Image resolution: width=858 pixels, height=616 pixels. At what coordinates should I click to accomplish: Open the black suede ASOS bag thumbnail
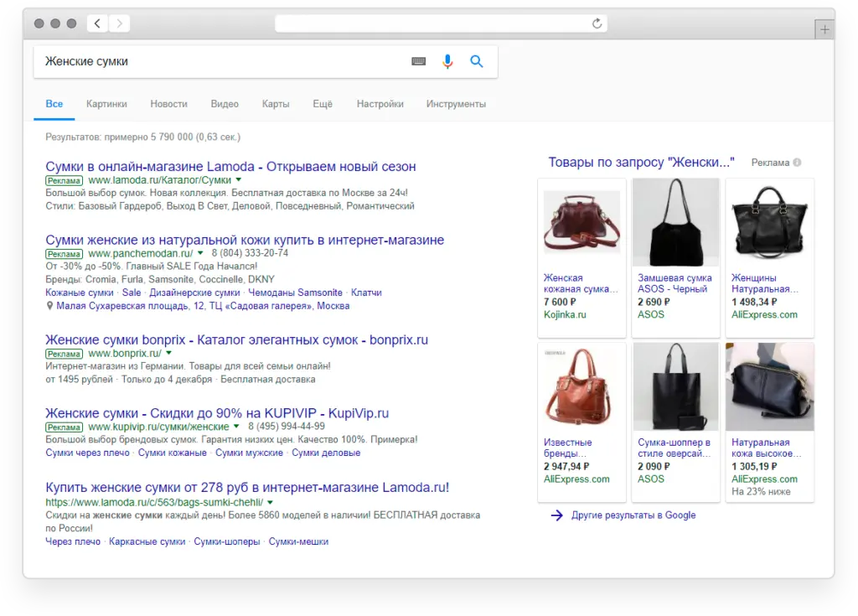coord(676,223)
